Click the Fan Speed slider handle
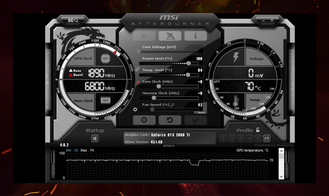The image size is (329, 196). pyautogui.click(x=152, y=109)
